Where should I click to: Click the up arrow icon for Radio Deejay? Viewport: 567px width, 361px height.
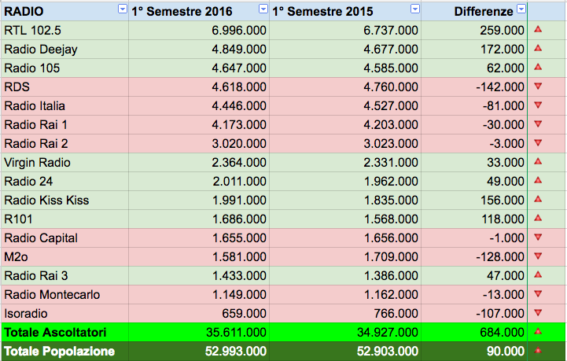(538, 48)
